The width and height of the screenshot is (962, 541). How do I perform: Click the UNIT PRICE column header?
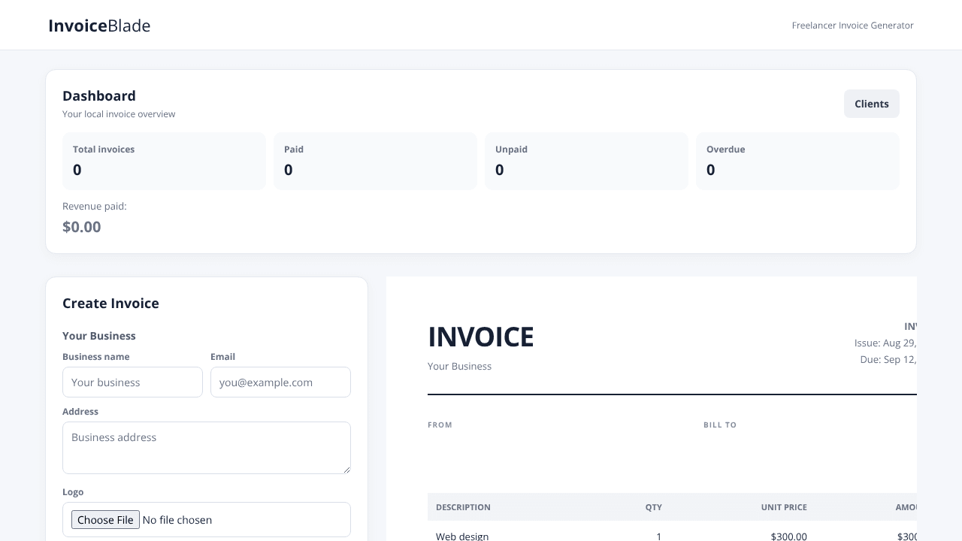(784, 507)
